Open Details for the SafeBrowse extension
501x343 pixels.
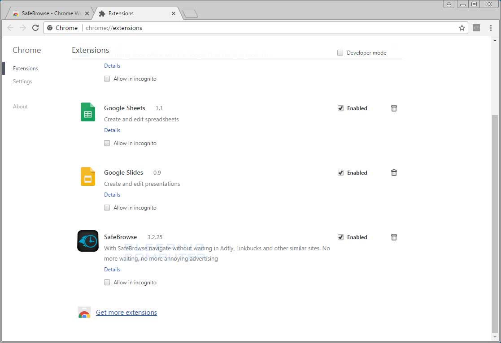click(112, 269)
